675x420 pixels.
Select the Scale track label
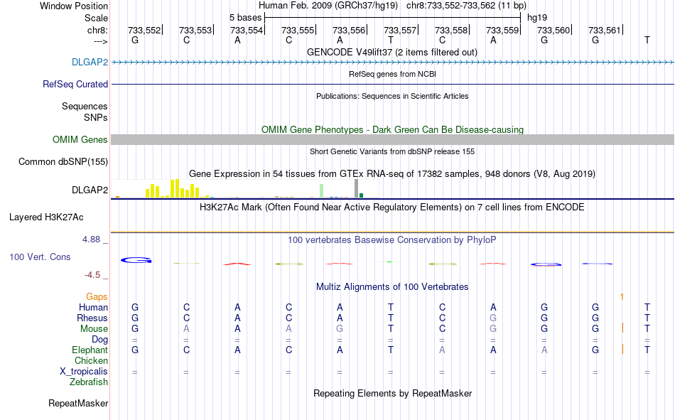[x=96, y=18]
